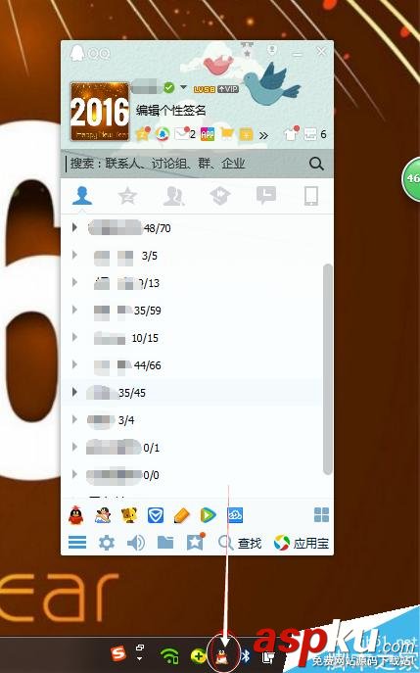Screen dimensions: 420x673
Task: Click the Bluetooth tray icon
Action: click(246, 655)
